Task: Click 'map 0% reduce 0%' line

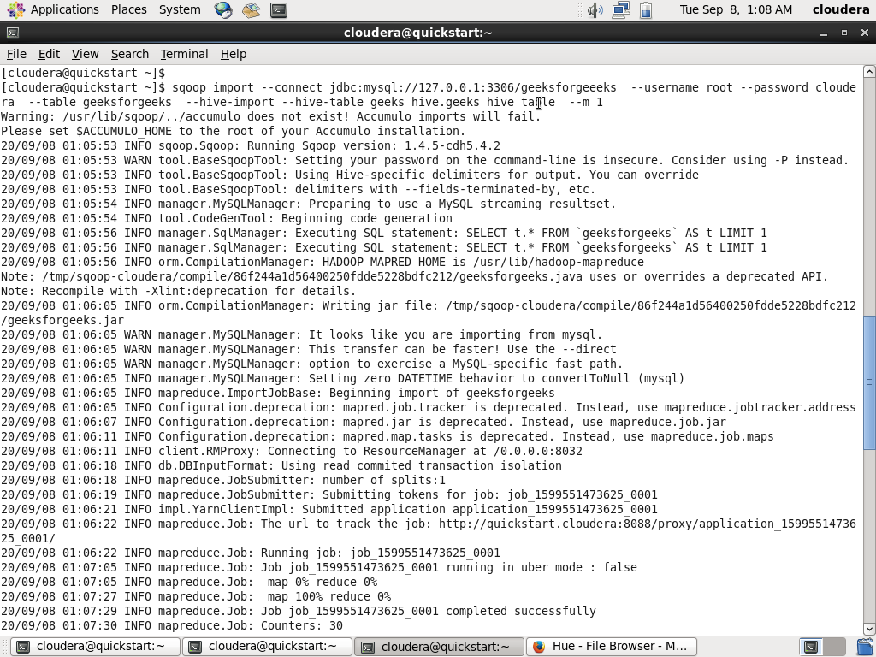Action: click(189, 582)
